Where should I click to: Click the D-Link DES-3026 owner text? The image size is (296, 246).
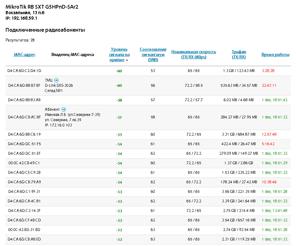pyautogui.click(x=59, y=85)
